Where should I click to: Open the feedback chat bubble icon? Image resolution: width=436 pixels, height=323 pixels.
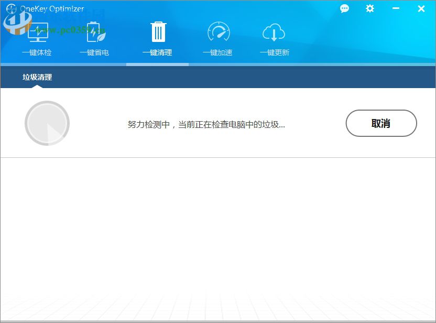344,9
